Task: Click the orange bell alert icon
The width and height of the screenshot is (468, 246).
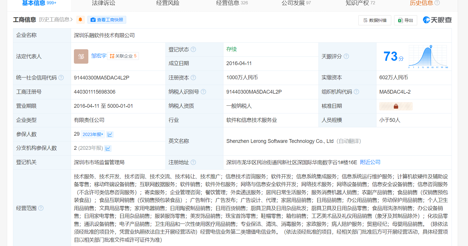Action: pyautogui.click(x=81, y=20)
